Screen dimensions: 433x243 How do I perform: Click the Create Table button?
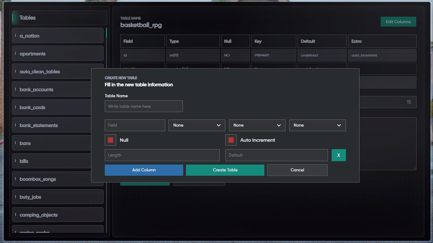pyautogui.click(x=225, y=170)
